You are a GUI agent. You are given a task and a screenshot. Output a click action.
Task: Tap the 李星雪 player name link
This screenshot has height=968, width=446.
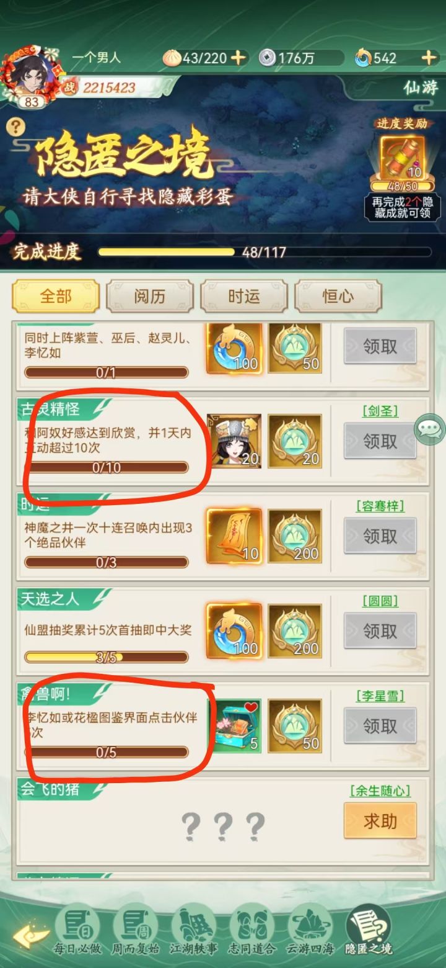[380, 696]
